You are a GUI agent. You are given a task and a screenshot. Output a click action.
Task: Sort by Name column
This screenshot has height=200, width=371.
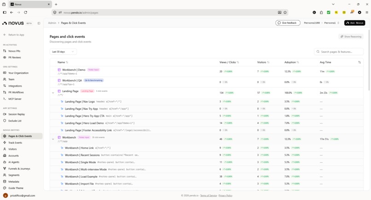pos(63,62)
